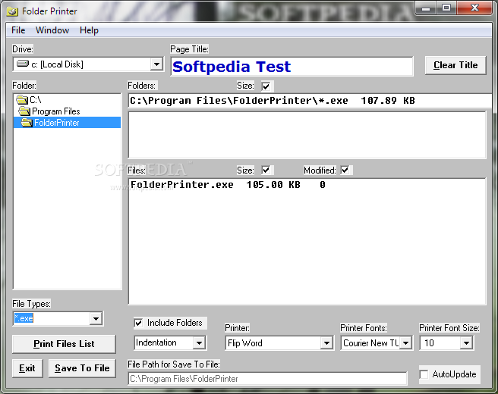Toggle the Folders Size checkbox

(266, 86)
